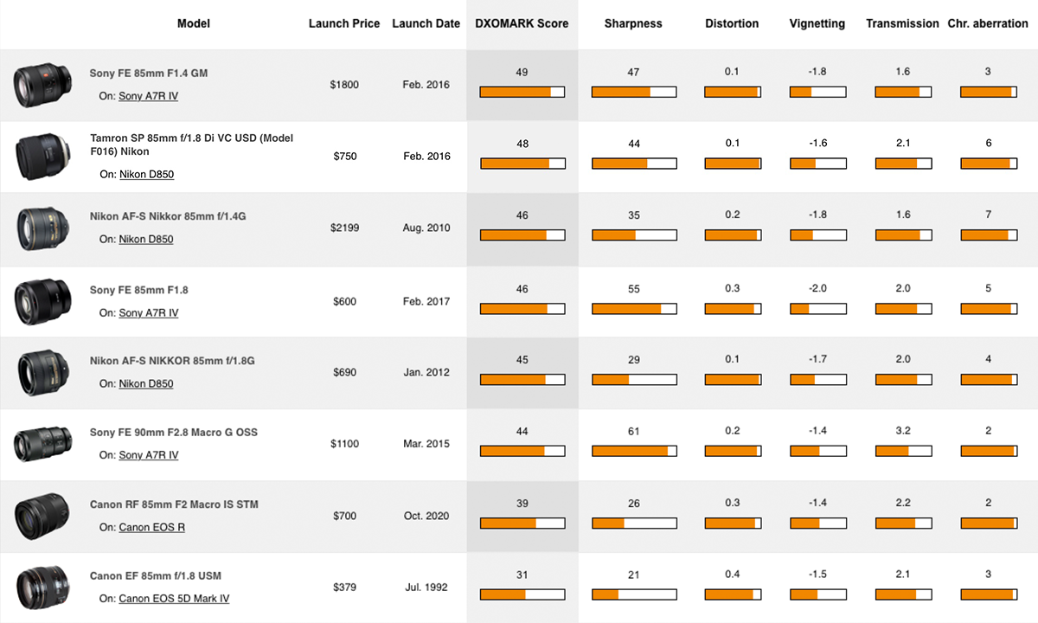Open the Canon EOS R camera link

pyautogui.click(x=151, y=527)
